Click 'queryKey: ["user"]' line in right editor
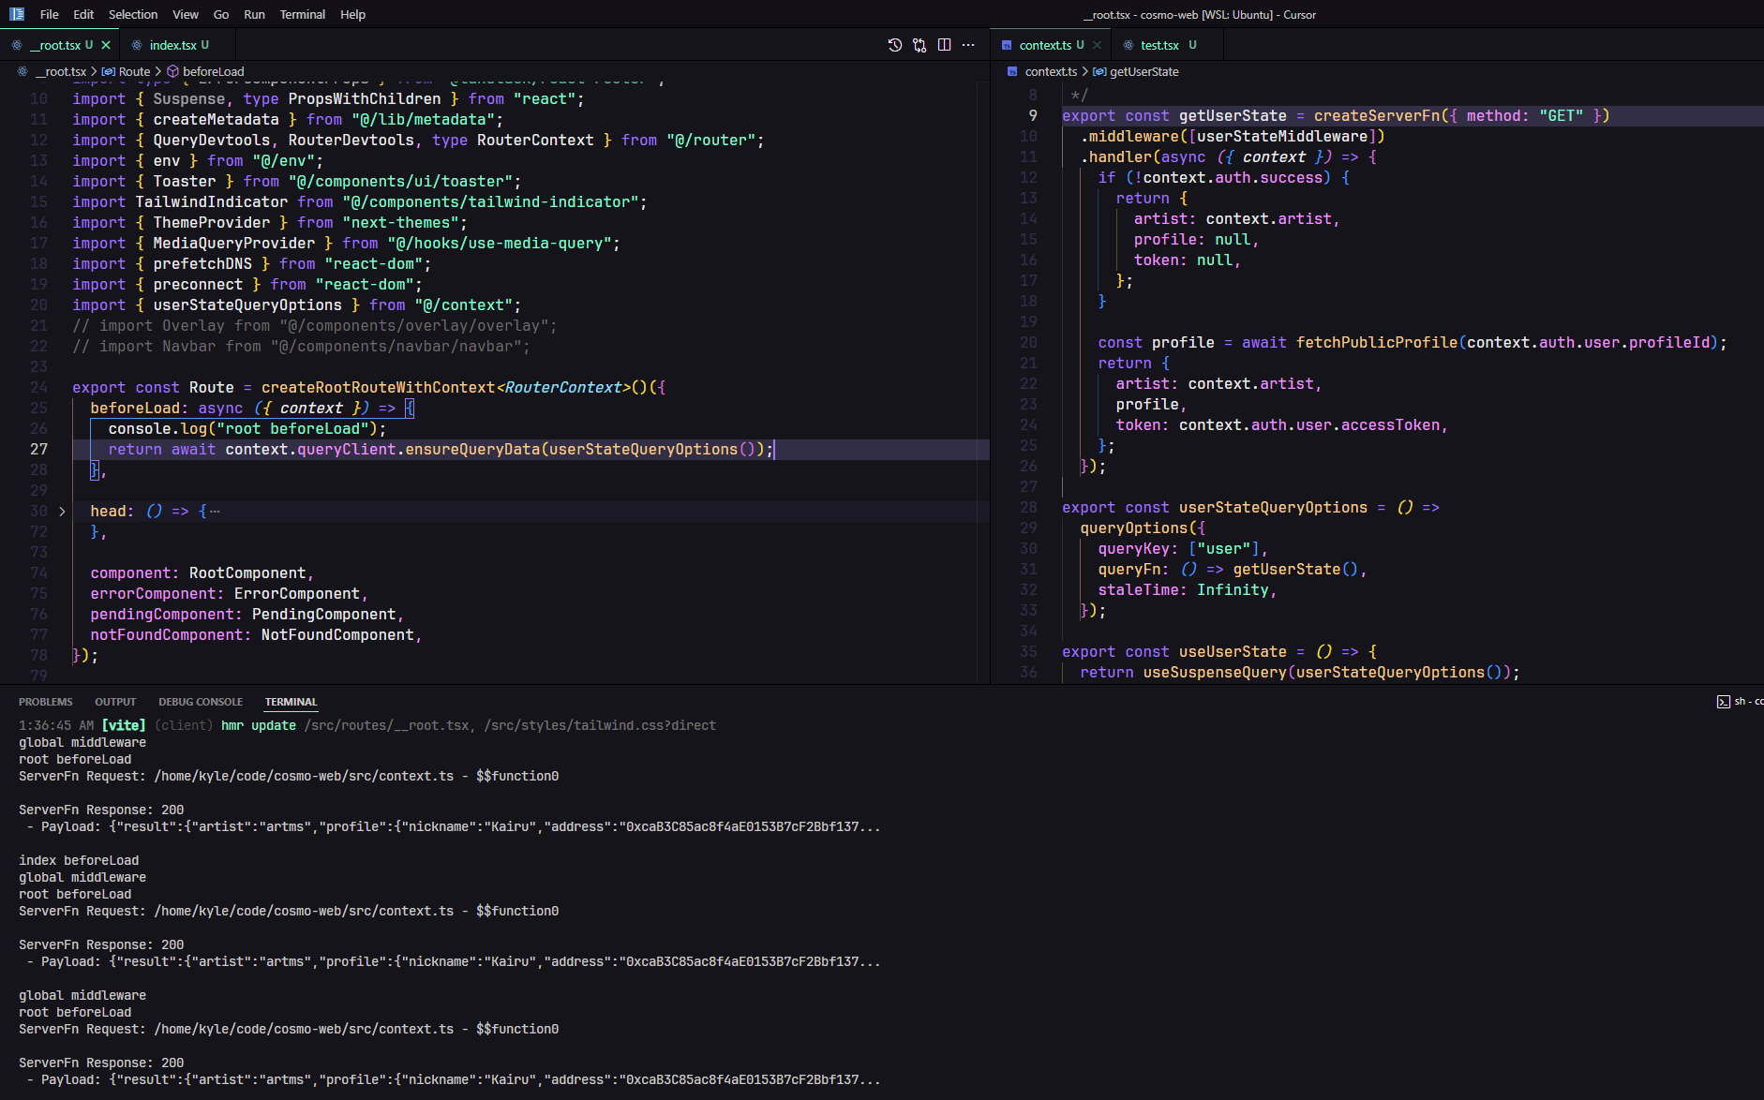The width and height of the screenshot is (1764, 1100). [x=1182, y=549]
